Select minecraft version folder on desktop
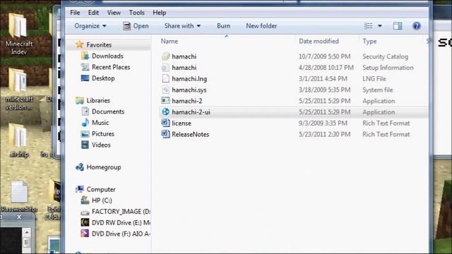The width and height of the screenshot is (452, 254). [19, 89]
